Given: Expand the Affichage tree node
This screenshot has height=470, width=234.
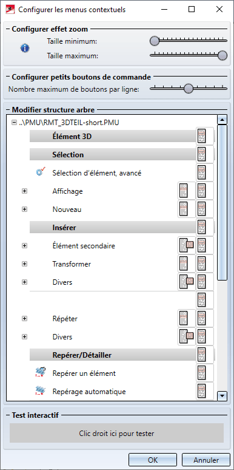Looking at the screenshot, I should point(24,191).
